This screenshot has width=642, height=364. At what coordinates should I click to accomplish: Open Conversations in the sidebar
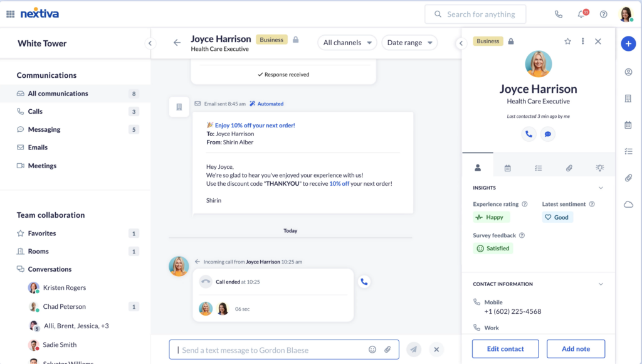click(75, 269)
